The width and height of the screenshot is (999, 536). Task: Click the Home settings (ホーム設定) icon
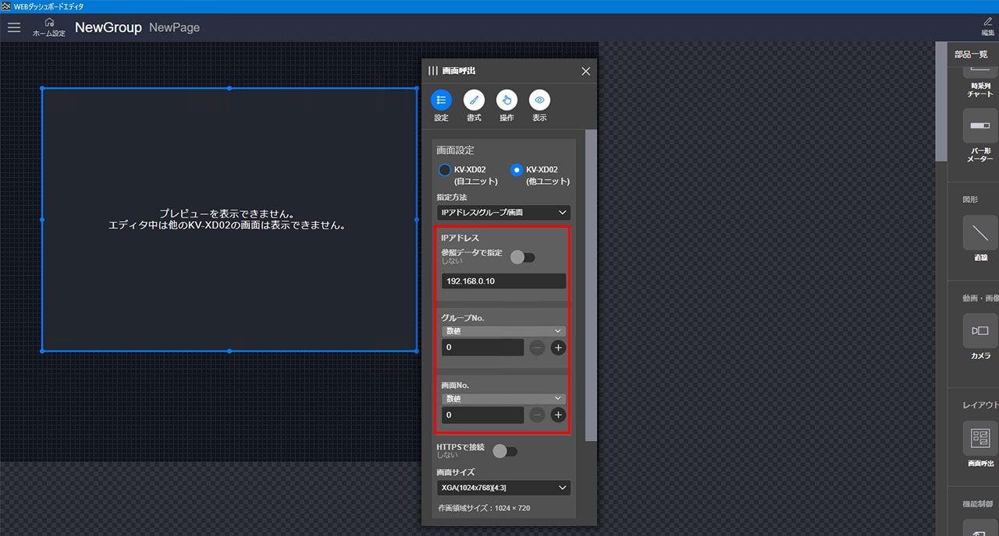pyautogui.click(x=49, y=27)
